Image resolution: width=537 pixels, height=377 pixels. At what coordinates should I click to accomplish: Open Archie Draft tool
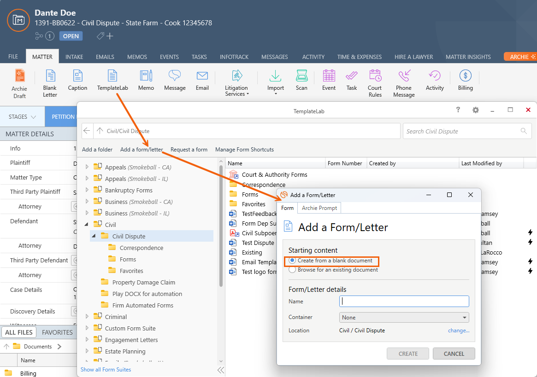[19, 83]
